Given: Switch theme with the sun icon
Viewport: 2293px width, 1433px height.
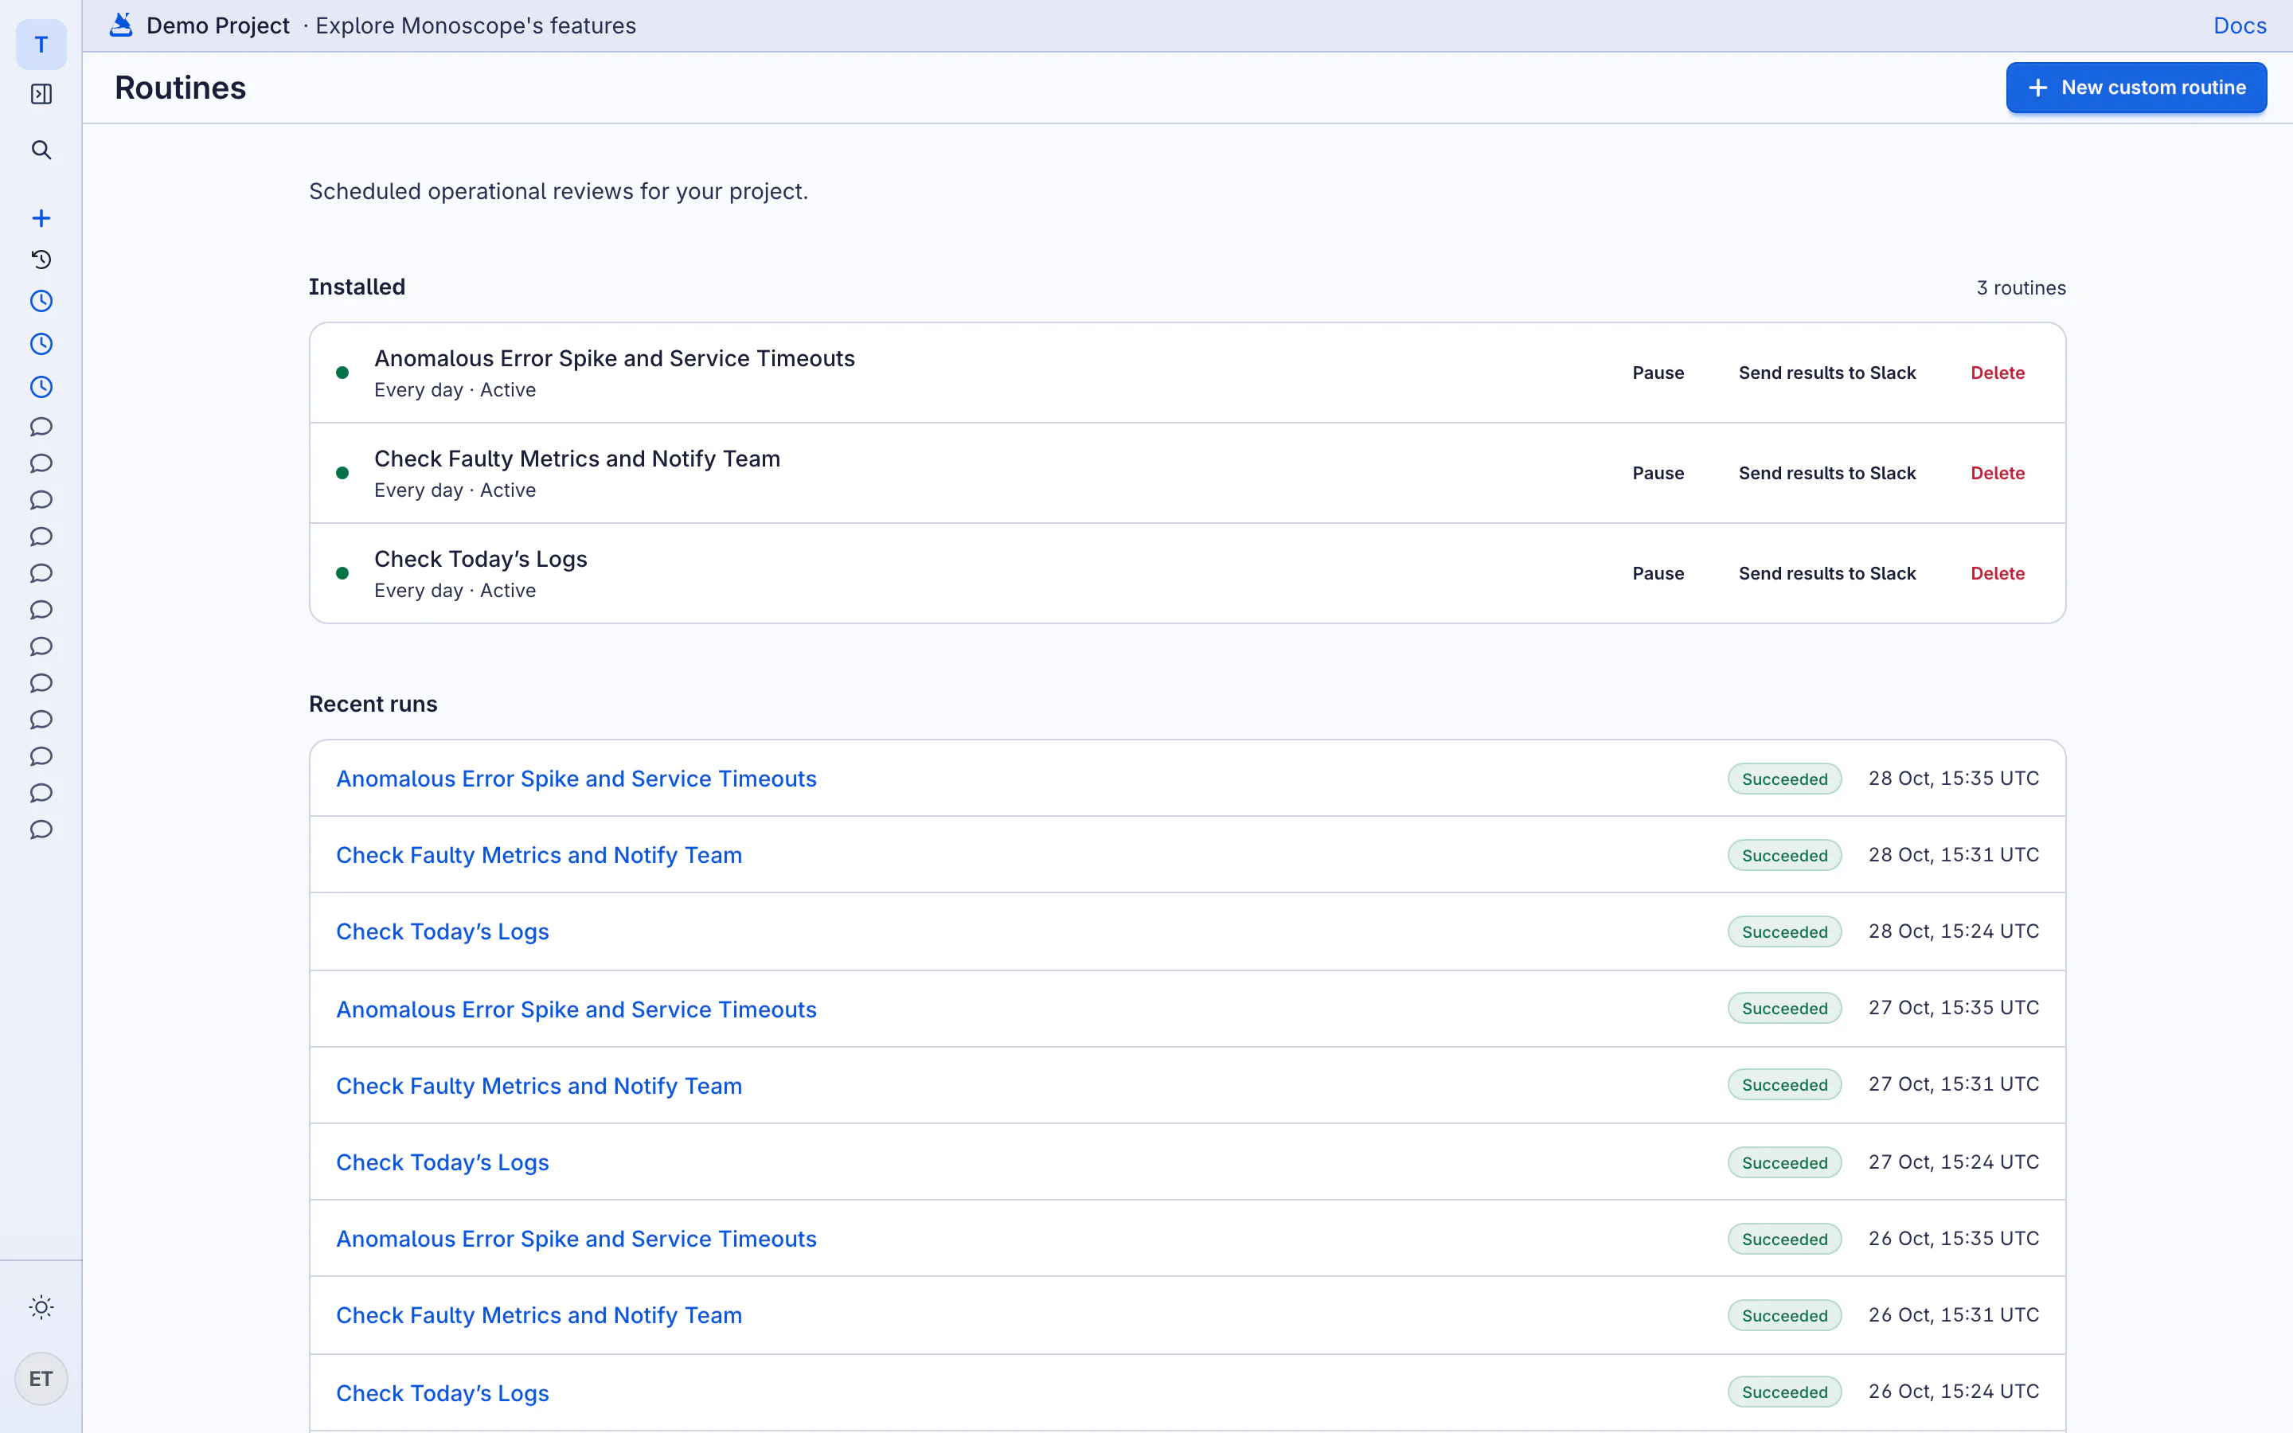Looking at the screenshot, I should [x=41, y=1307].
